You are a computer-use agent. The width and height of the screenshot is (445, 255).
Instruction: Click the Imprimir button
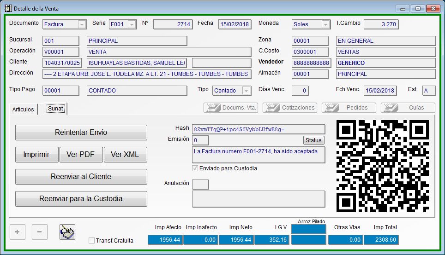(x=36, y=155)
